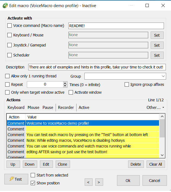
Task: Click the repeat times number field
Action: point(45,84)
